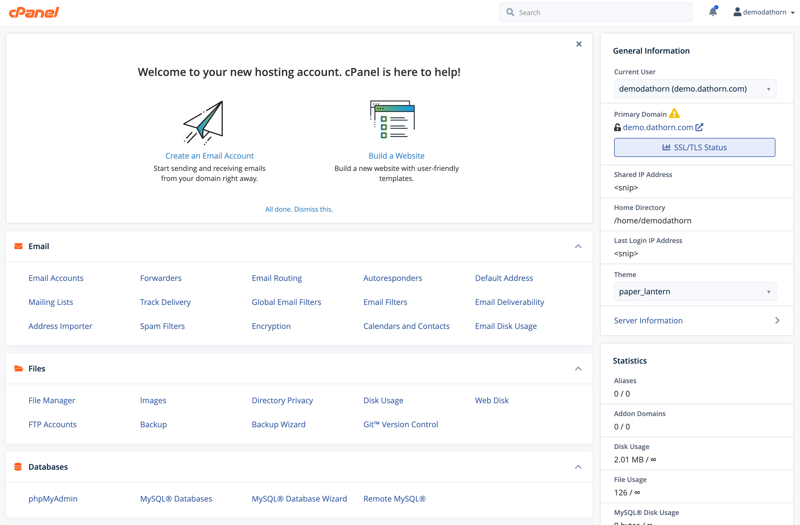
Task: Open MySQL Databases
Action: 176,498
